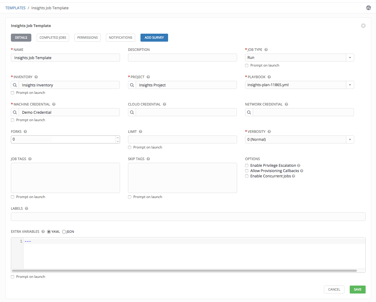Open Network Credential lookup search icon

click(x=249, y=112)
